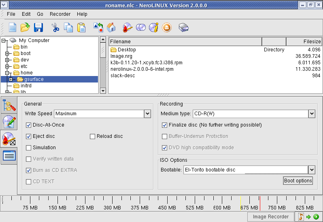
Task: Click scroll up arrow in folder tree
Action: (x=103, y=40)
